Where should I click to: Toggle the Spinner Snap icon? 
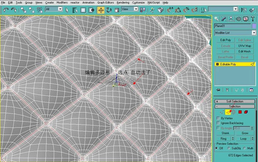(x=194, y=10)
